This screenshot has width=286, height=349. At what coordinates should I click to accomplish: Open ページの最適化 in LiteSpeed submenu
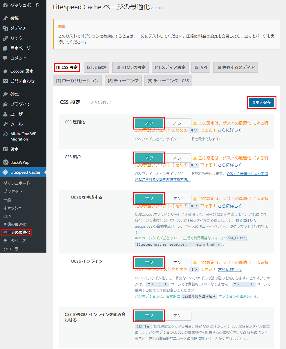click(17, 232)
